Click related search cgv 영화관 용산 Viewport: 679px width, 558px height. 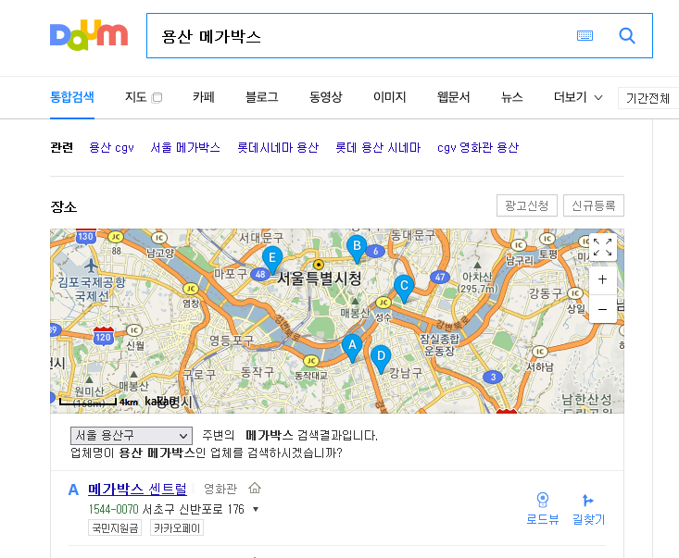coord(478,147)
